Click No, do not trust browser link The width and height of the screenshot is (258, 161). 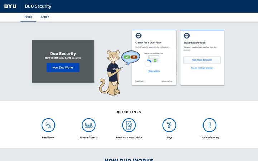point(202,68)
